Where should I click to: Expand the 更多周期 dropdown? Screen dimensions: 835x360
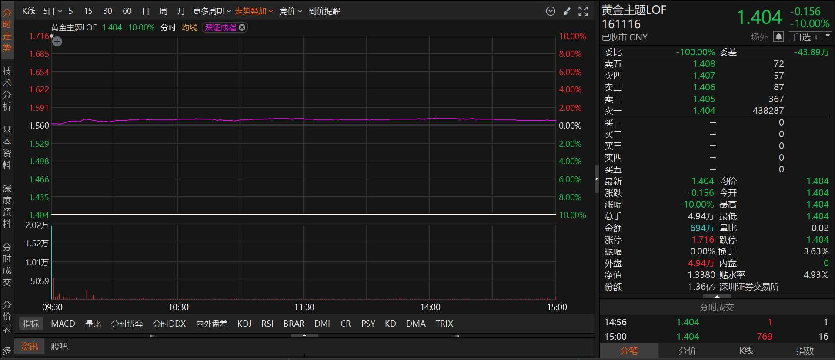(212, 11)
